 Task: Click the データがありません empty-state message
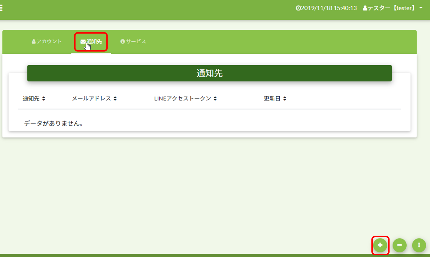pyautogui.click(x=53, y=123)
